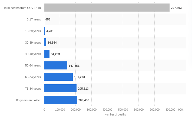Screen dimensions: 192x119
Task: Click the truncated '900…' axis tick label
Action: pos(181,110)
